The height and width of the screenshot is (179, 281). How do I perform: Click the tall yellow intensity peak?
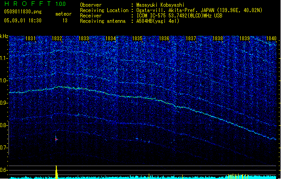56,172
